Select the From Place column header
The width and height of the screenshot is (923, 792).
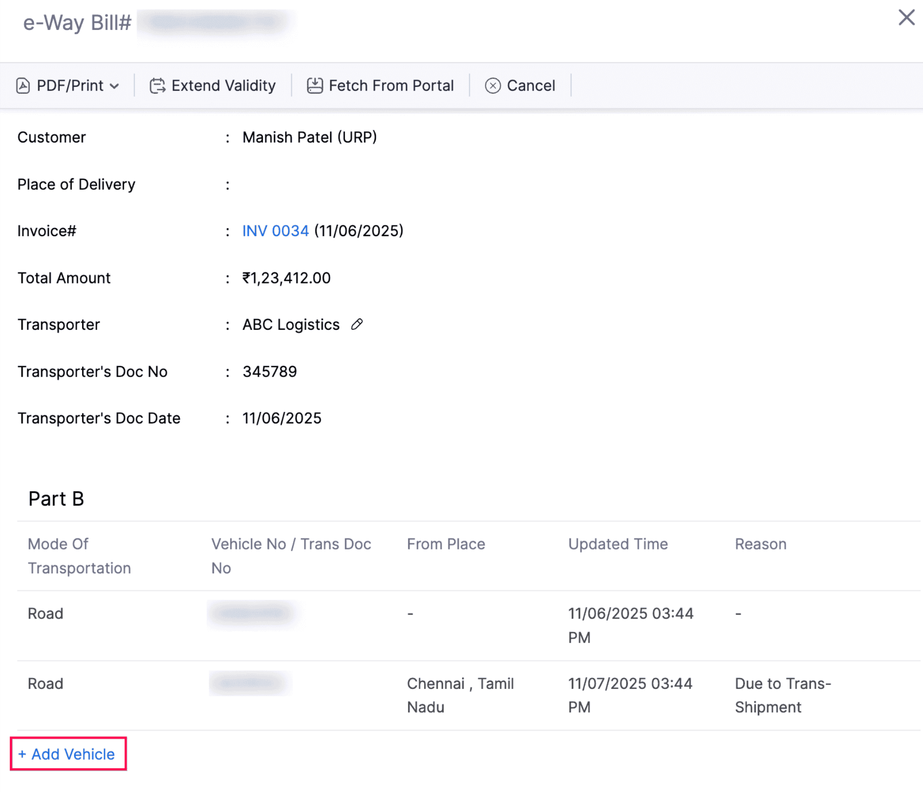tap(446, 544)
